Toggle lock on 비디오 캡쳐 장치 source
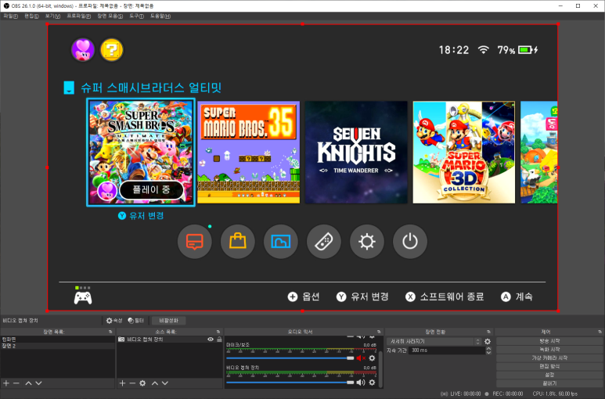The image size is (605, 399). point(219,340)
